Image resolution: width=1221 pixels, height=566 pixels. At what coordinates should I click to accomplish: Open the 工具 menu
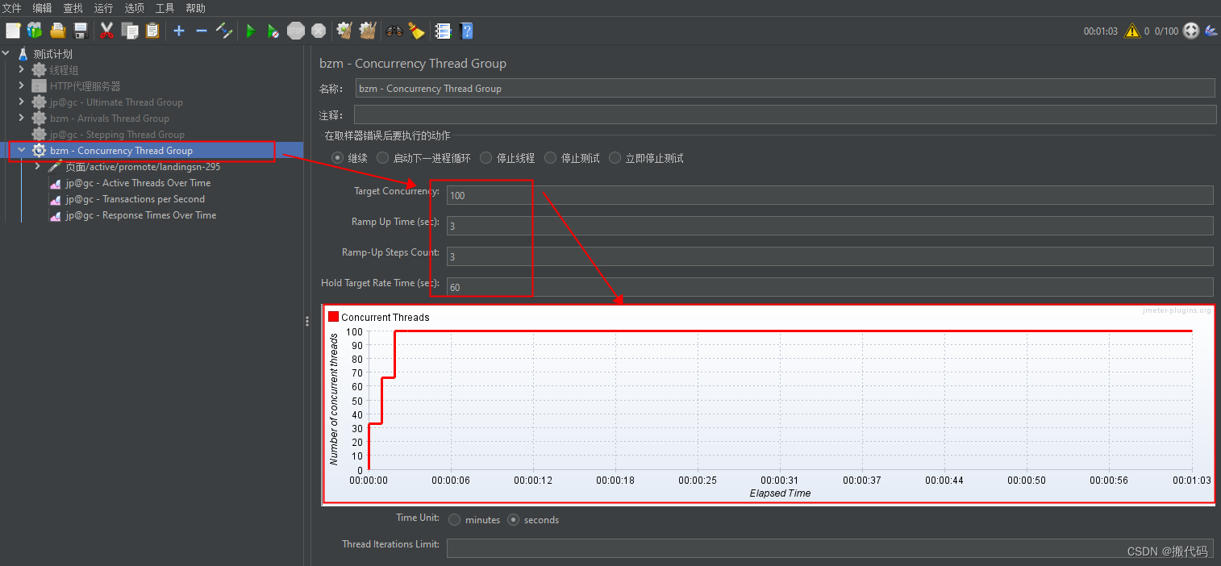click(x=165, y=8)
